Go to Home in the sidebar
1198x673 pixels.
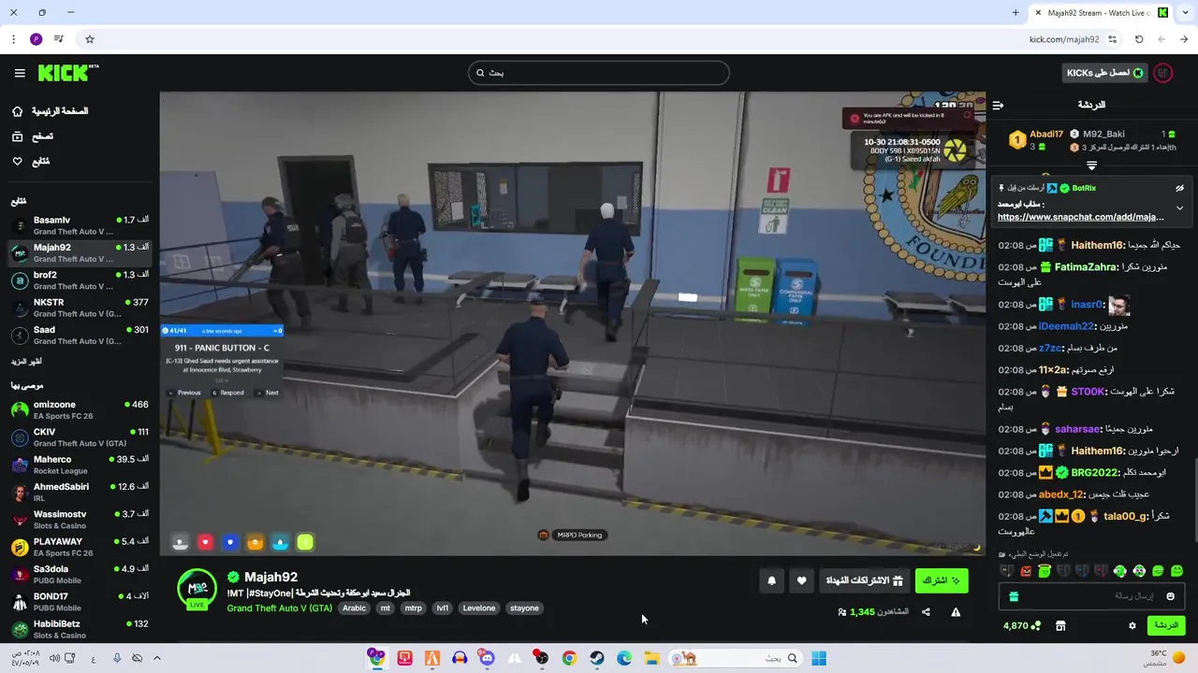point(51,111)
